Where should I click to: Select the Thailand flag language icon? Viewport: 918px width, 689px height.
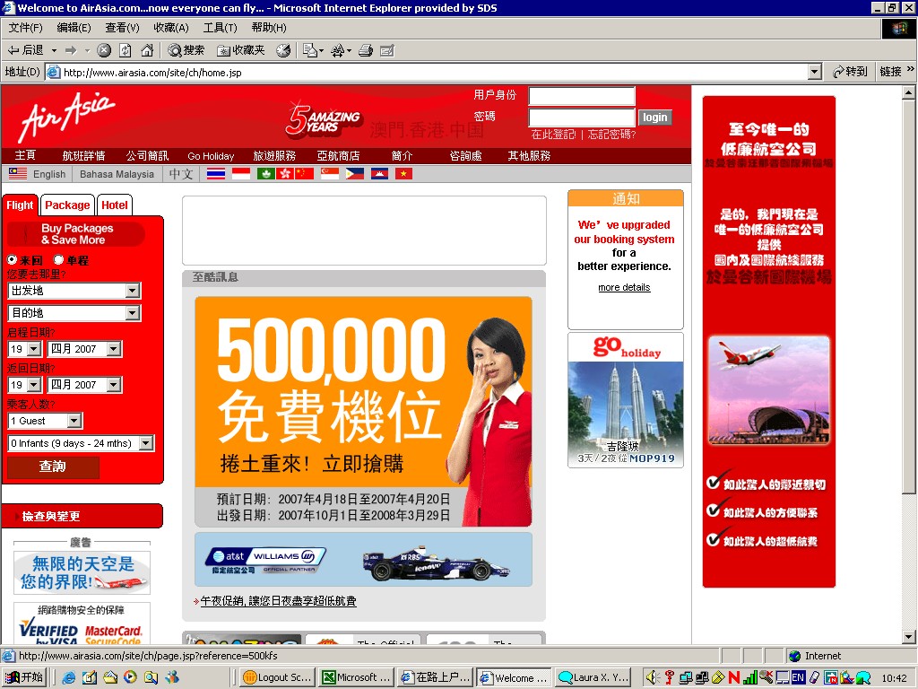pyautogui.click(x=215, y=173)
